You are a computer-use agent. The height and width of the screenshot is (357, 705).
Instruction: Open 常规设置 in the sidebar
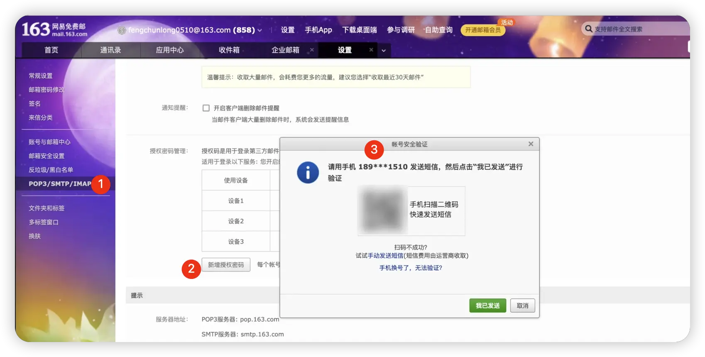[41, 76]
